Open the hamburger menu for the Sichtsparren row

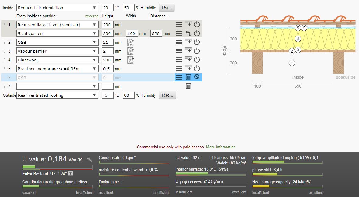click(x=179, y=33)
